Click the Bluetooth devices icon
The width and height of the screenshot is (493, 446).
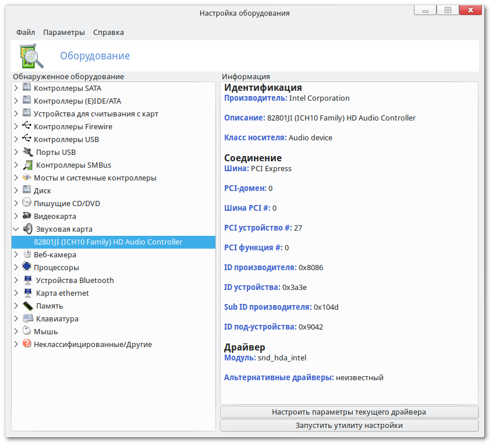pyautogui.click(x=28, y=280)
